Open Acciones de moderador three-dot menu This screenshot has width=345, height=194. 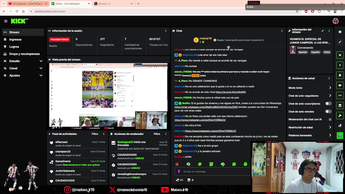coord(165,134)
